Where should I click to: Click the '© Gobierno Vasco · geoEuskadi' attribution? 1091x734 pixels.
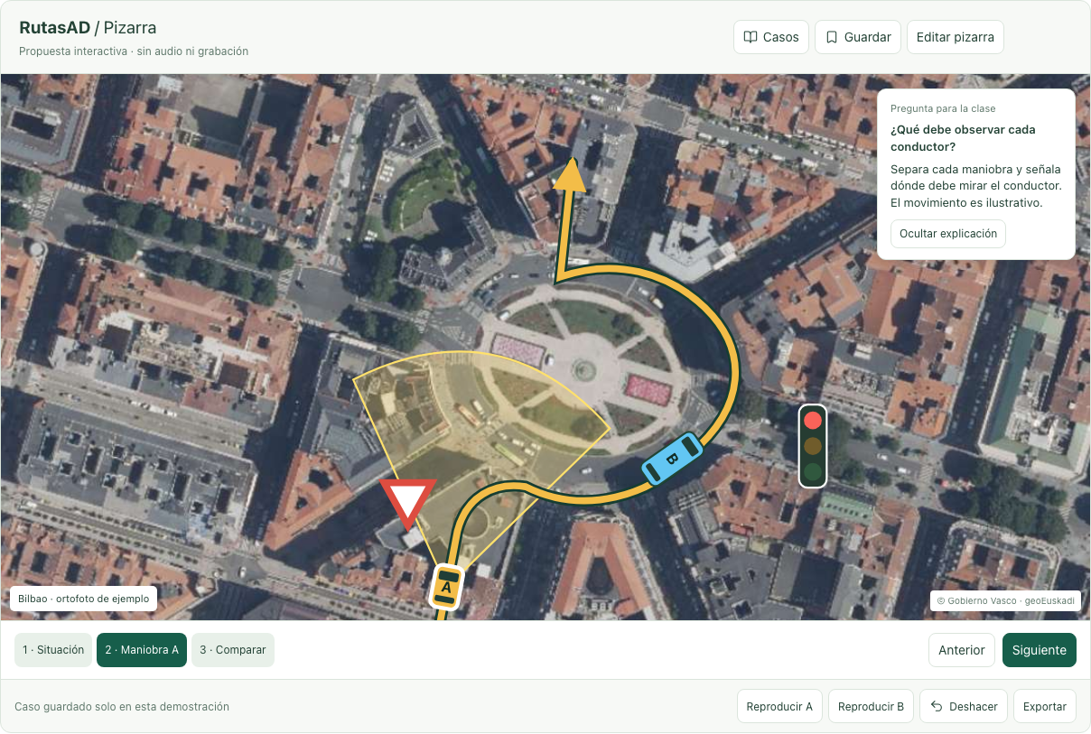[1005, 600]
